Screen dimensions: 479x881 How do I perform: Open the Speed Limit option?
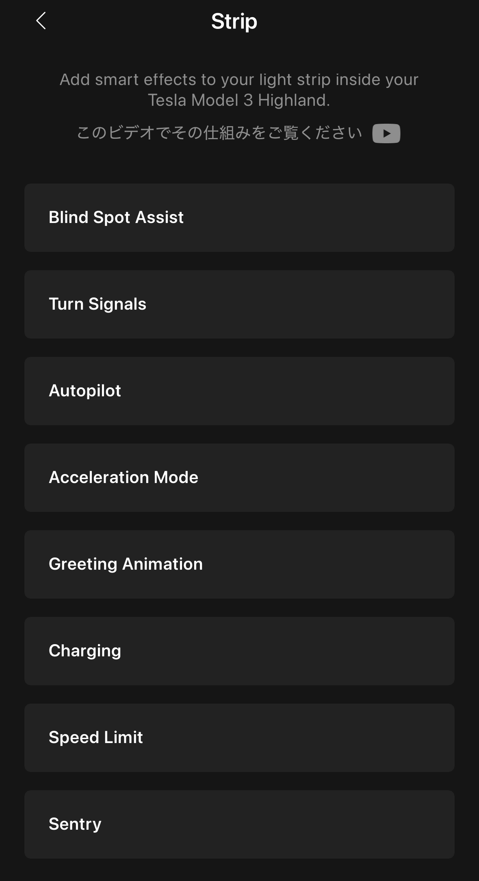[239, 738]
